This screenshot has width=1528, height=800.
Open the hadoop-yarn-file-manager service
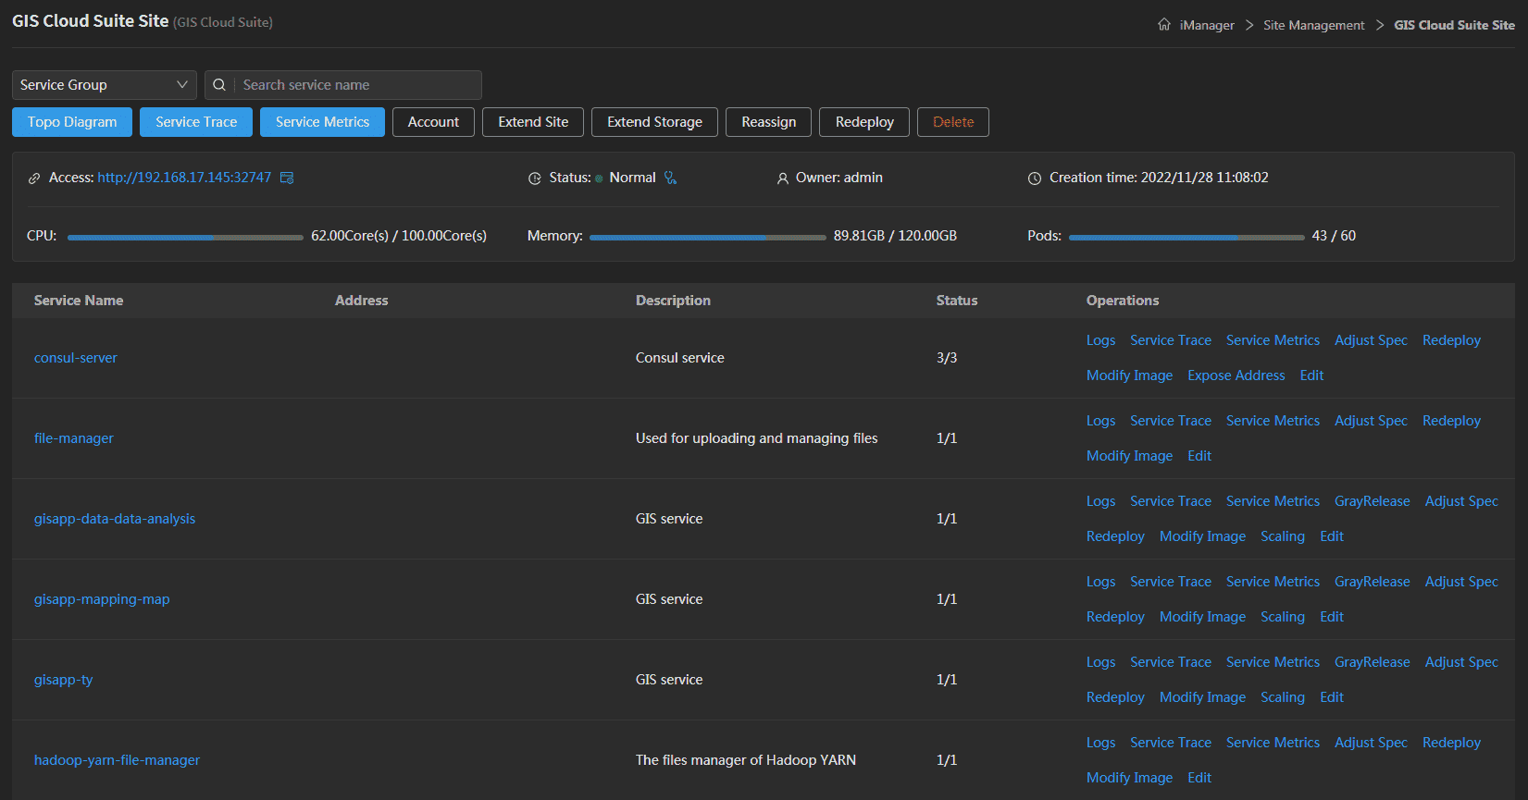click(117, 760)
